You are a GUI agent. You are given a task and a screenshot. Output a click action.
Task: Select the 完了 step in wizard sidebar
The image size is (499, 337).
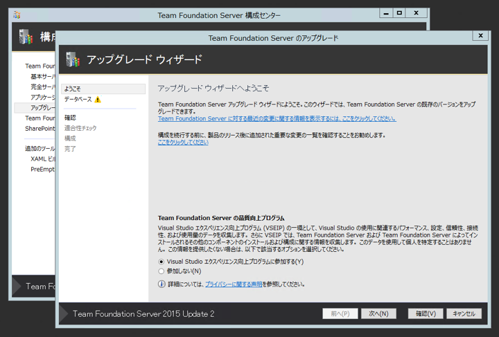click(70, 149)
